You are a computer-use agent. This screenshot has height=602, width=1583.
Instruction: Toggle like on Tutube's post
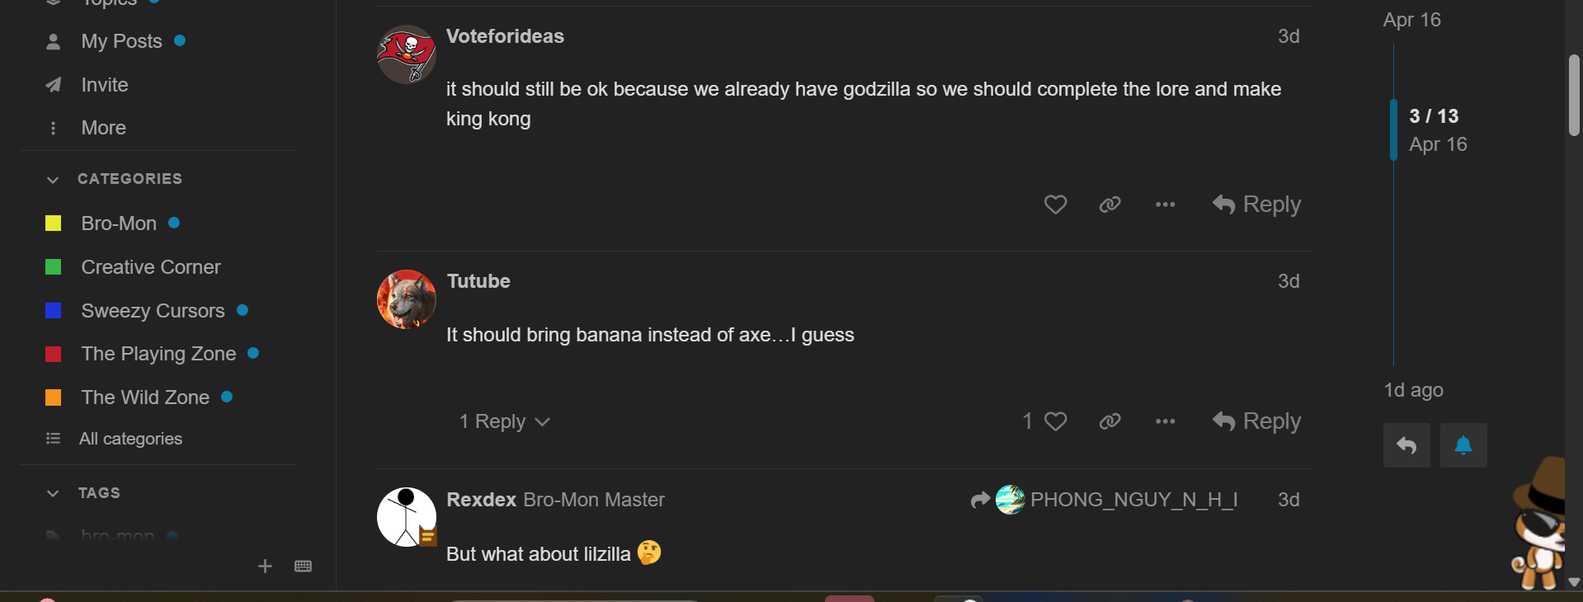(1055, 421)
